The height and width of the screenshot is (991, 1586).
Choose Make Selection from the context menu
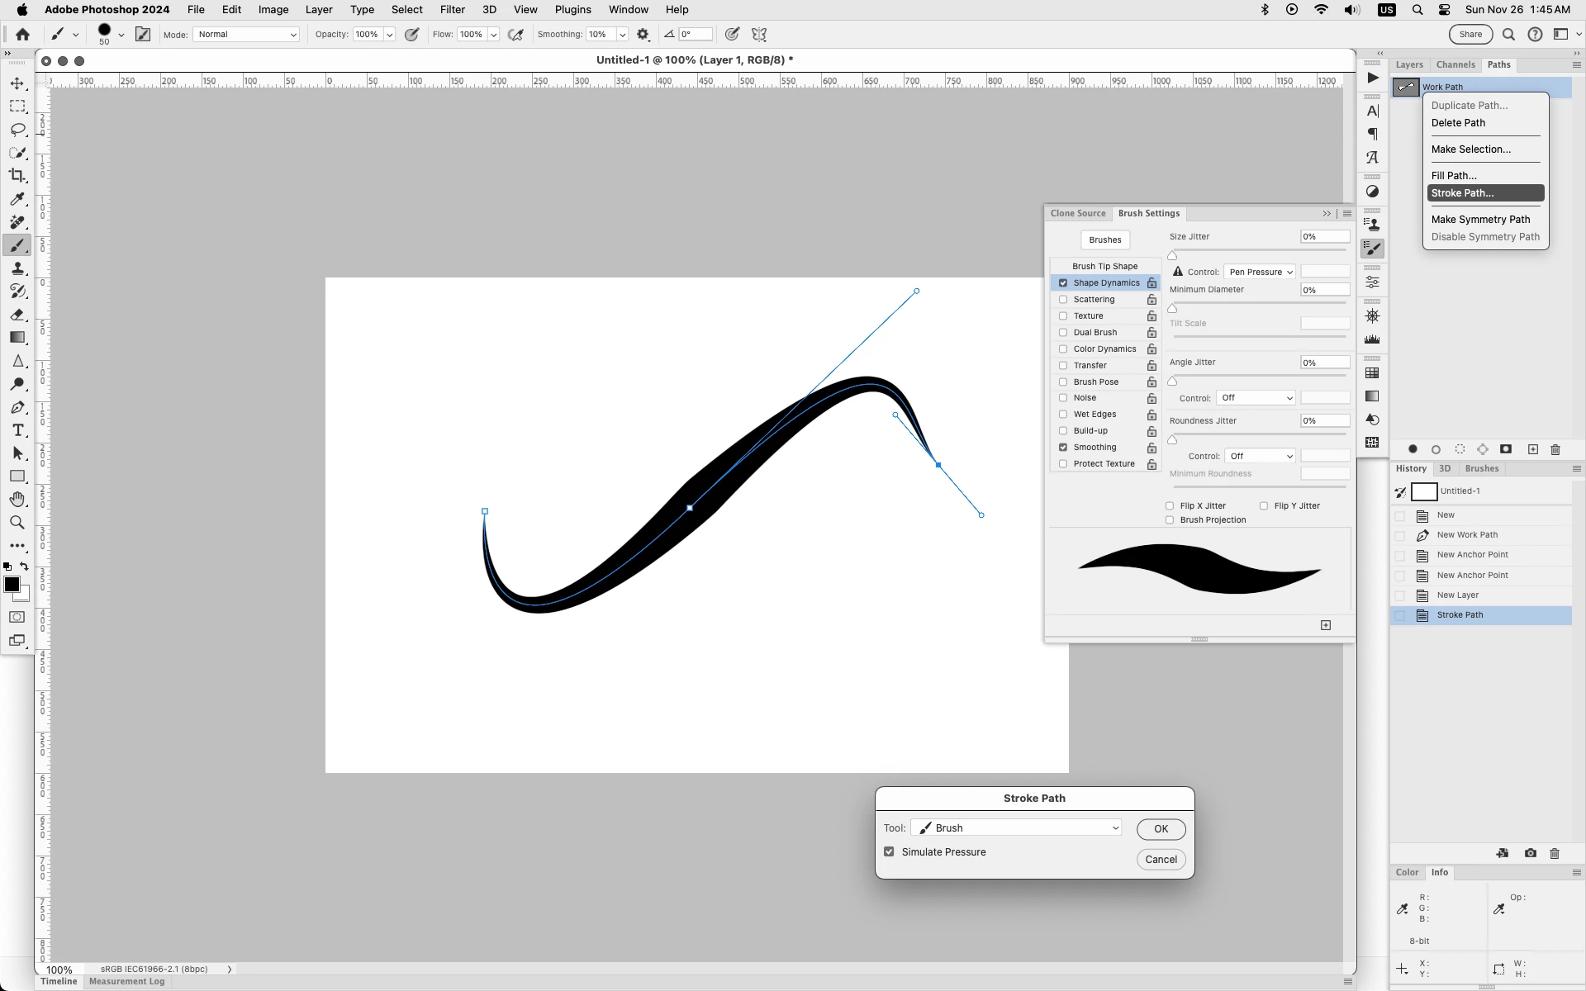tap(1470, 149)
